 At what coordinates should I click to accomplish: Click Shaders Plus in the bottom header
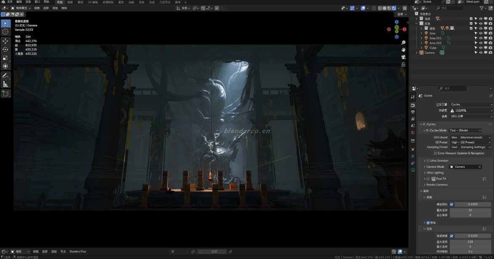pos(78,251)
